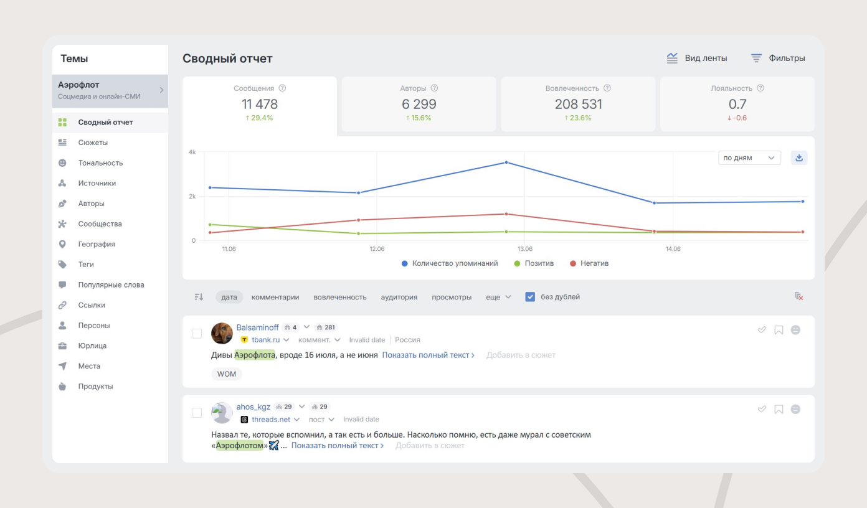Click the help icon beside Авторы metric
The width and height of the screenshot is (867, 508).
tap(435, 88)
